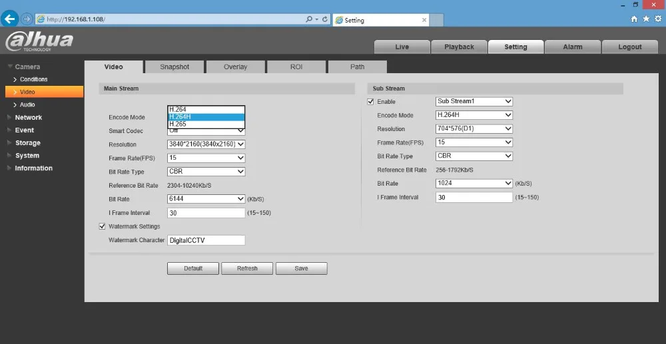This screenshot has width=666, height=344.
Task: Expand the Information section
Action: pyautogui.click(x=33, y=168)
